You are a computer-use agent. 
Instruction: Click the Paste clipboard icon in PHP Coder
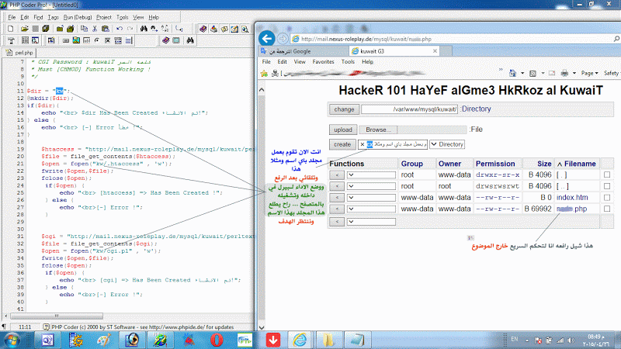[106, 29]
